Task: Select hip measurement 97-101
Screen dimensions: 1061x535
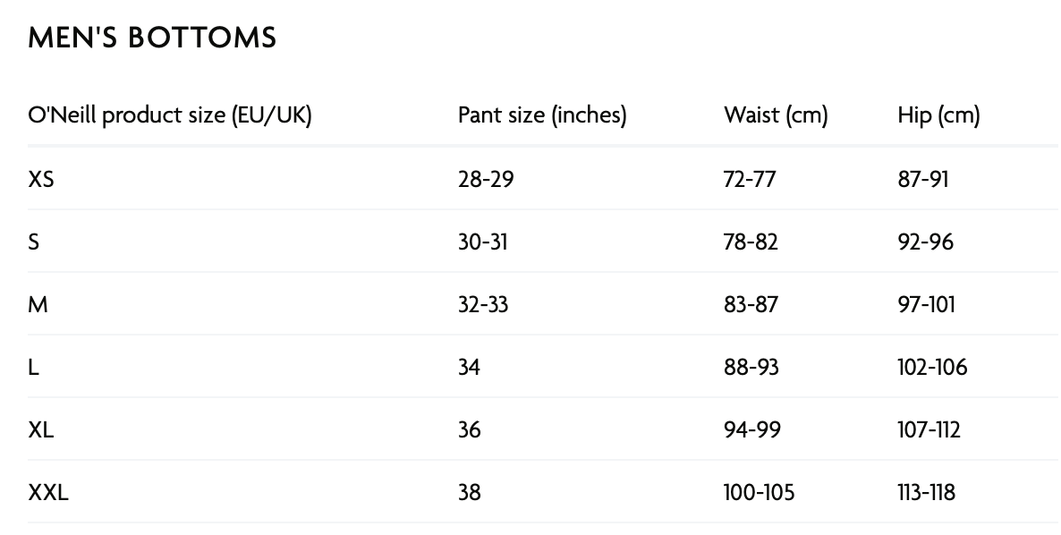Action: click(x=926, y=304)
